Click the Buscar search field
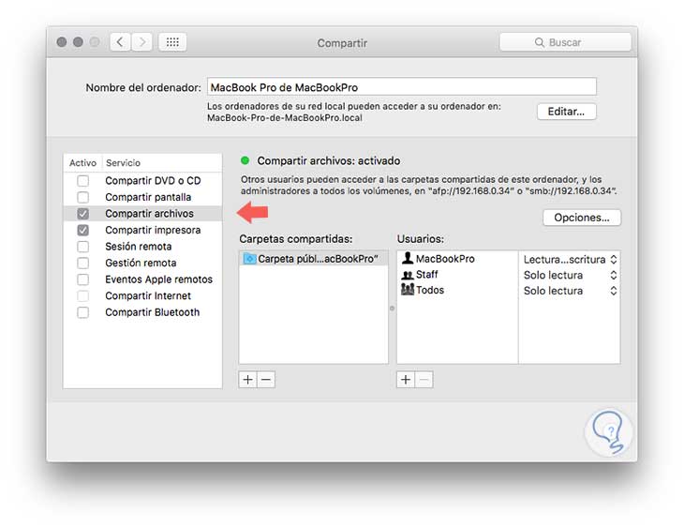 tap(565, 42)
